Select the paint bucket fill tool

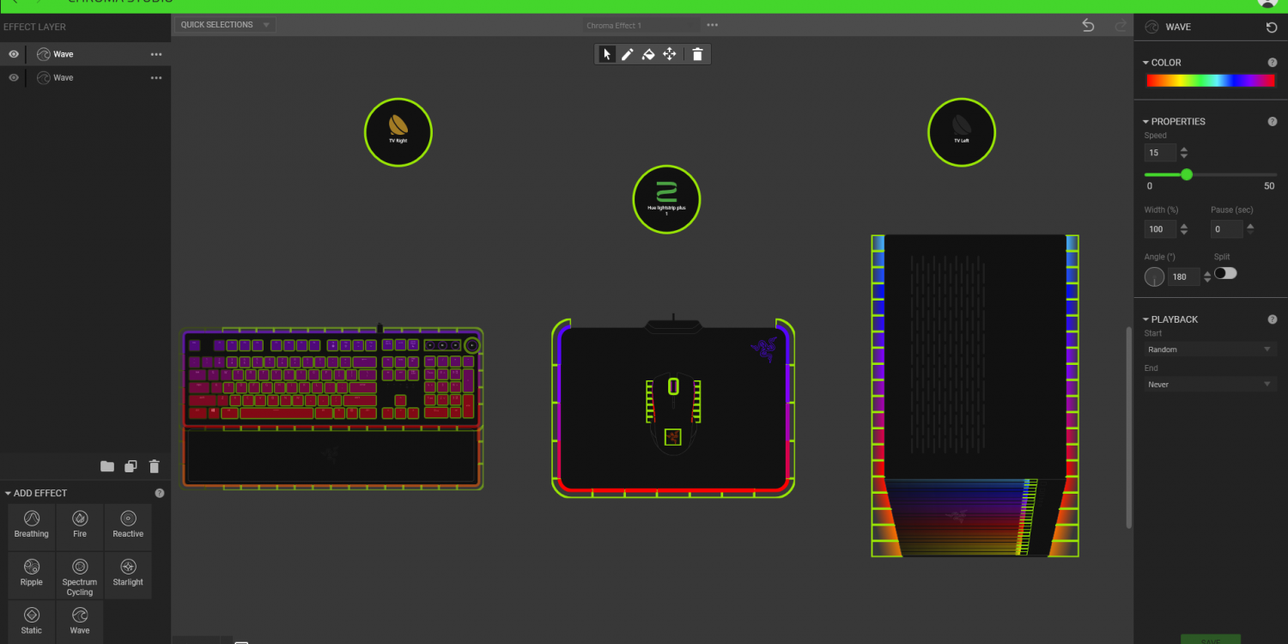click(648, 54)
